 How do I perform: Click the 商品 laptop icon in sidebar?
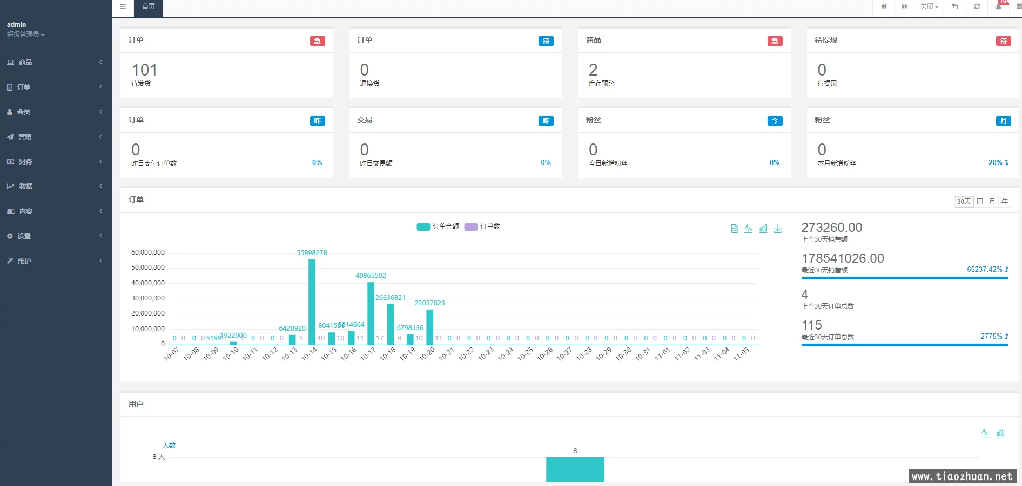click(10, 63)
